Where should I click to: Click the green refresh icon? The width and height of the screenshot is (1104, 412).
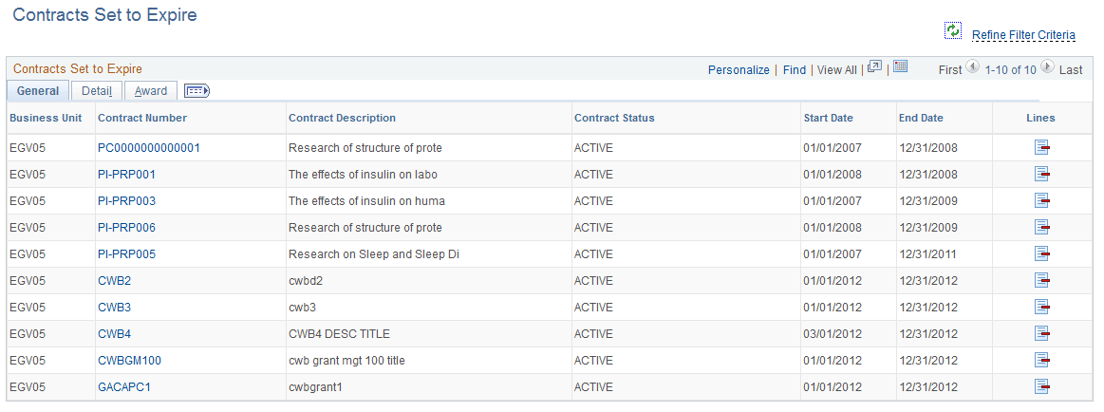coord(953,30)
